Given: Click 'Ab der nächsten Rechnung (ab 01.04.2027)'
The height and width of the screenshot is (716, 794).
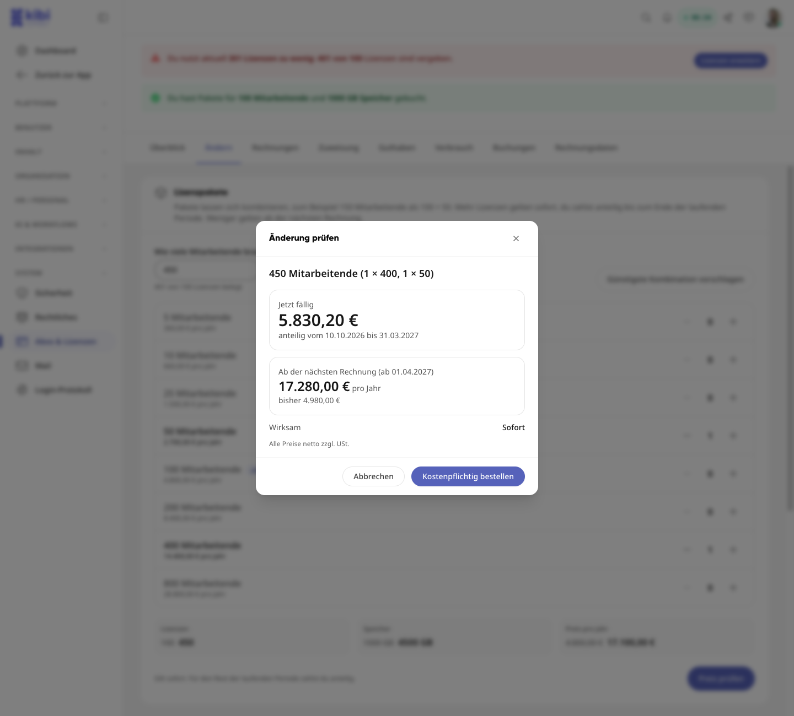Looking at the screenshot, I should click(356, 372).
